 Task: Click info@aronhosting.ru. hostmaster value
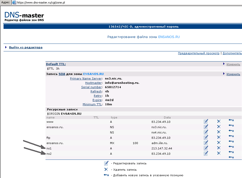122,83
